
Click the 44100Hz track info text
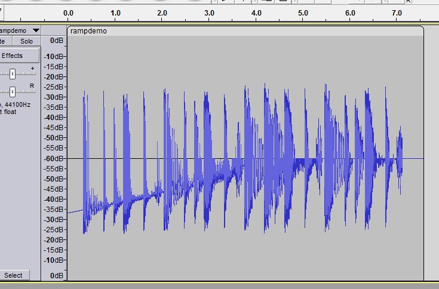pyautogui.click(x=20, y=104)
